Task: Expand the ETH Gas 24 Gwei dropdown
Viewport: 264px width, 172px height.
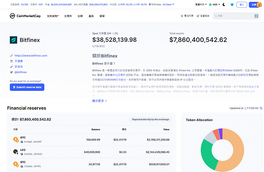Action: (168, 5)
